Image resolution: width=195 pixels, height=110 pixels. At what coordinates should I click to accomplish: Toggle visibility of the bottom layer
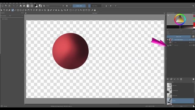[168, 45]
